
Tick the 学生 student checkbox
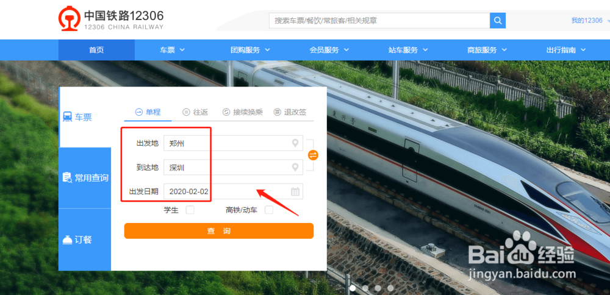pos(190,210)
